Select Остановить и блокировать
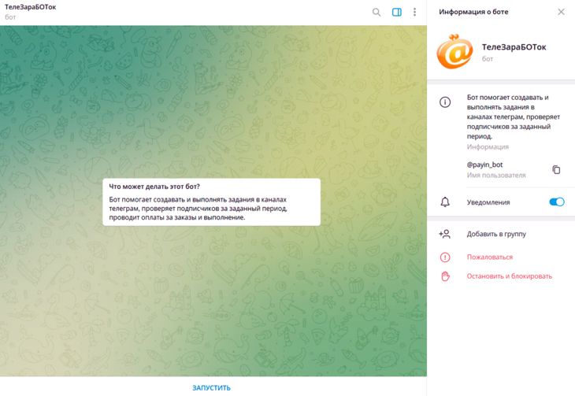The height and width of the screenshot is (396, 575). pos(509,276)
